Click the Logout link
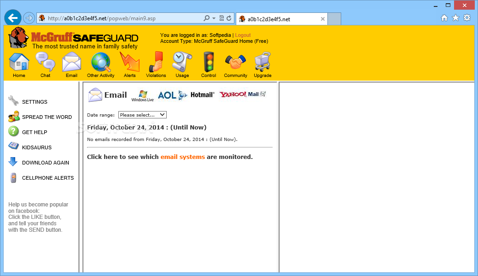 243,35
